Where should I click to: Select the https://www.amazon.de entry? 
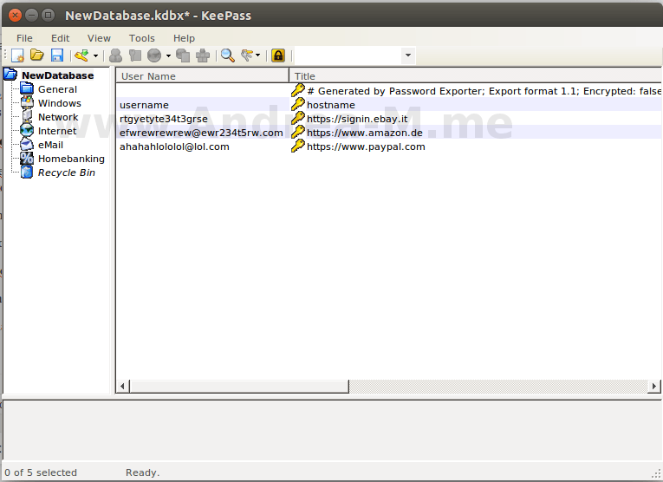click(365, 133)
